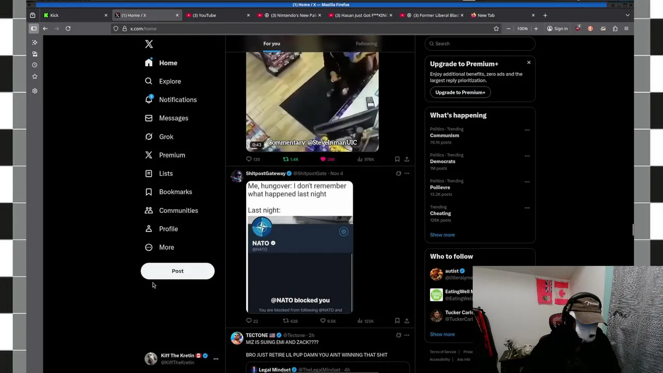Reload the page in Firefox
The image size is (663, 373).
click(68, 28)
